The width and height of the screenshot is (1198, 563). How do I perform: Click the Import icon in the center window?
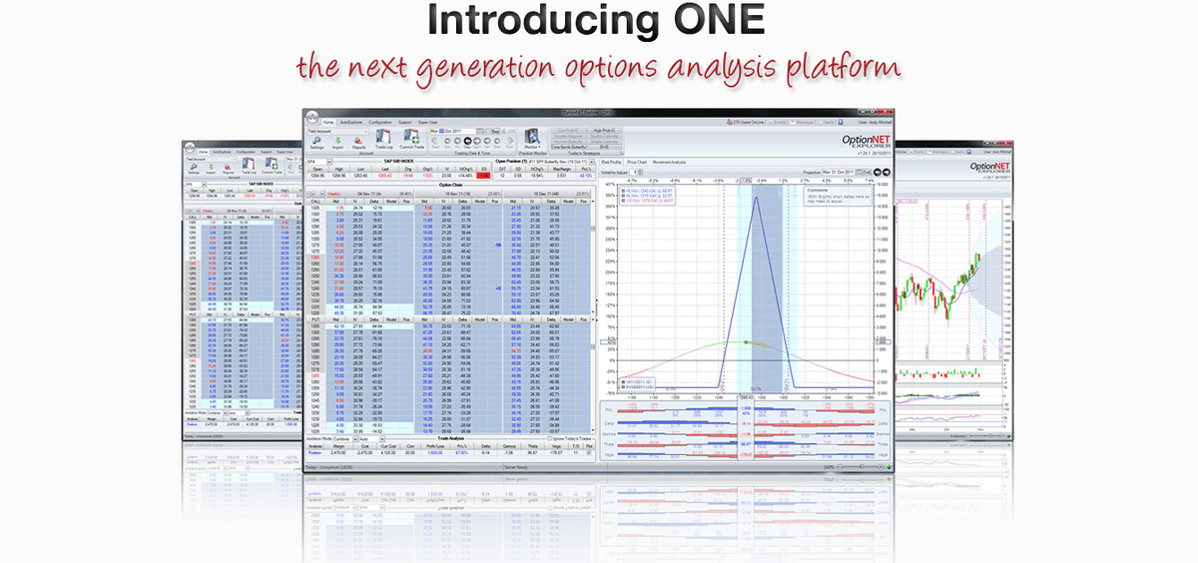[337, 143]
